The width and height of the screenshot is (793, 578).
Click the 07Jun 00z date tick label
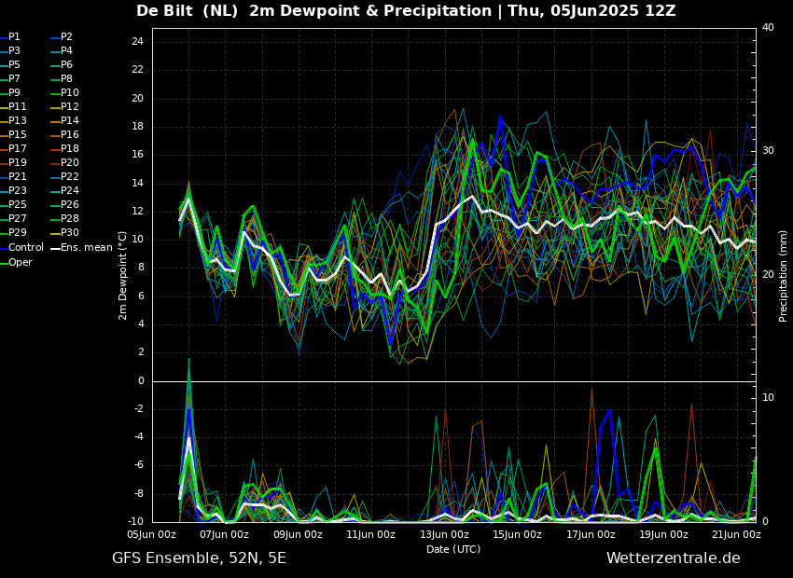tap(224, 534)
